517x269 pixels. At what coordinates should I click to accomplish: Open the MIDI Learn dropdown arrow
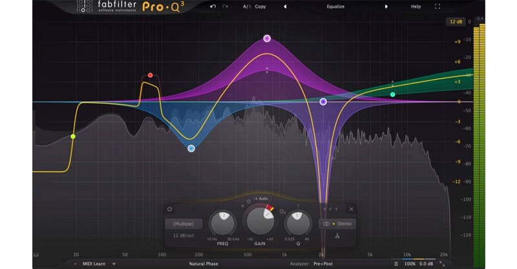click(x=114, y=264)
